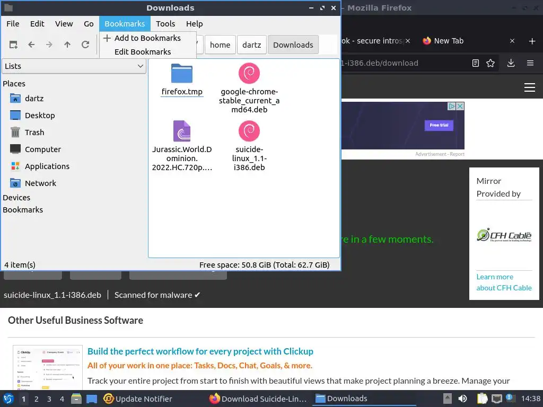Click Learn more about CFH Cable link
This screenshot has height=407, width=543.
504,282
